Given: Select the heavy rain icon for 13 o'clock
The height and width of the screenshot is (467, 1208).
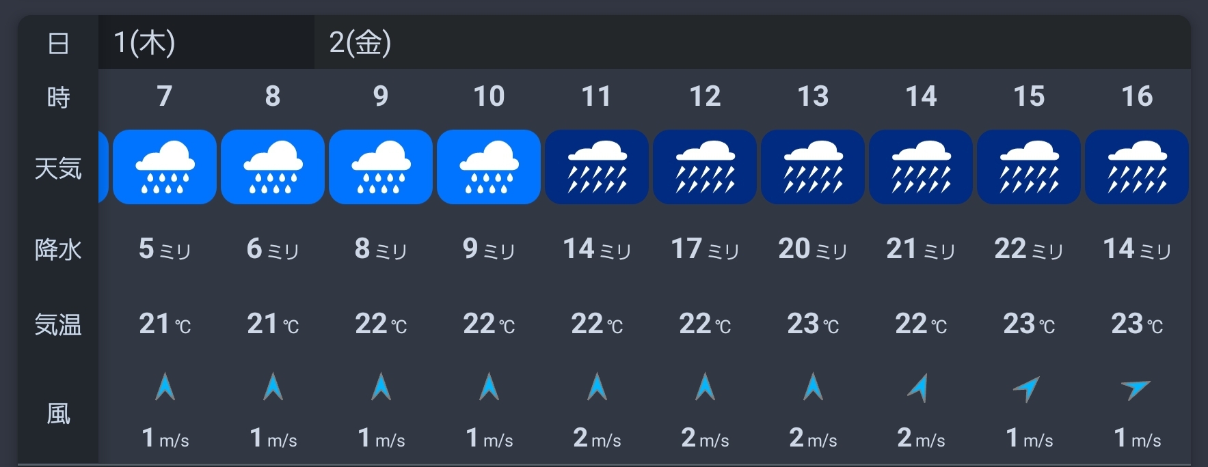Looking at the screenshot, I should (x=813, y=167).
